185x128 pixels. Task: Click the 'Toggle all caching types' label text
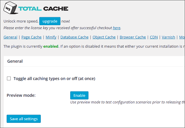coord(54,79)
